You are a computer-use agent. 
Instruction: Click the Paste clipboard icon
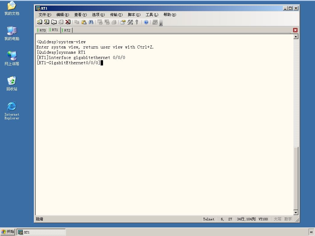click(84, 22)
